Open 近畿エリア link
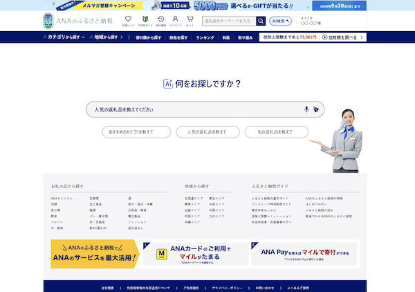Image resolution: width=415 pixels, height=292 pixels. (x=192, y=210)
